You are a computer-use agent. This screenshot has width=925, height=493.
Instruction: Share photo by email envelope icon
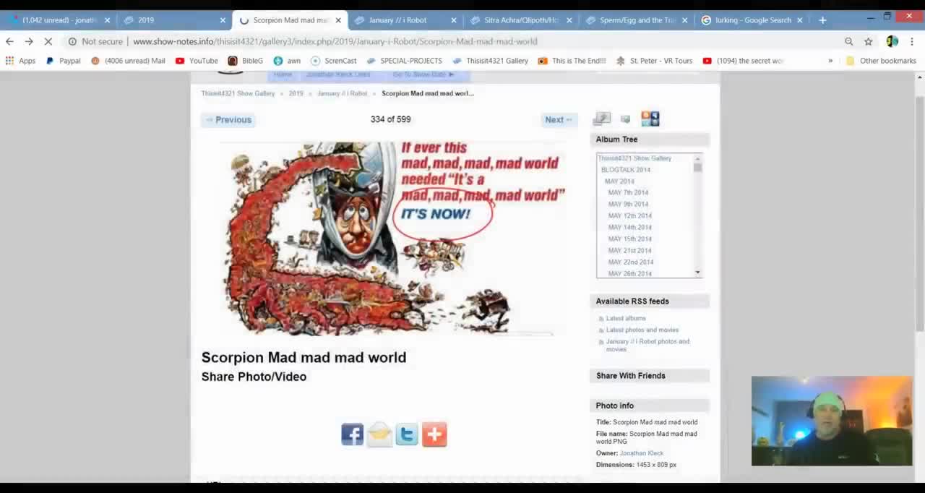point(379,434)
